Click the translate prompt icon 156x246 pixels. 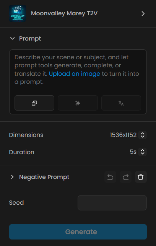point(121,103)
